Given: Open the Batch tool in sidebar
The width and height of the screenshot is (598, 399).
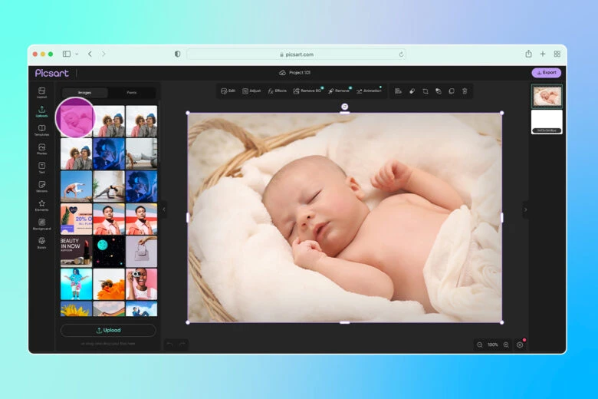Looking at the screenshot, I should (41, 242).
